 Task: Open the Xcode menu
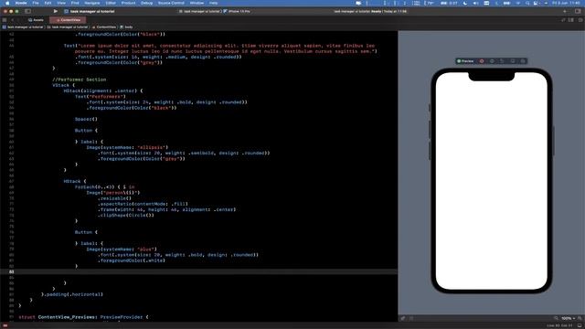tap(21, 3)
